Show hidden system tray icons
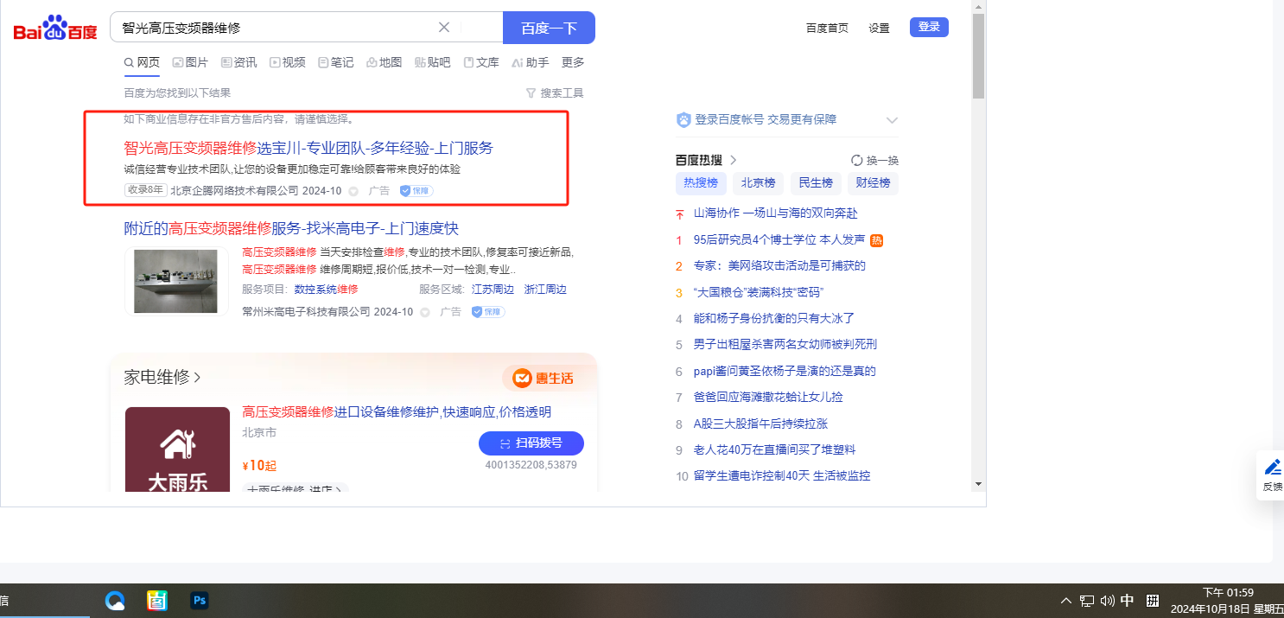 point(1067,601)
